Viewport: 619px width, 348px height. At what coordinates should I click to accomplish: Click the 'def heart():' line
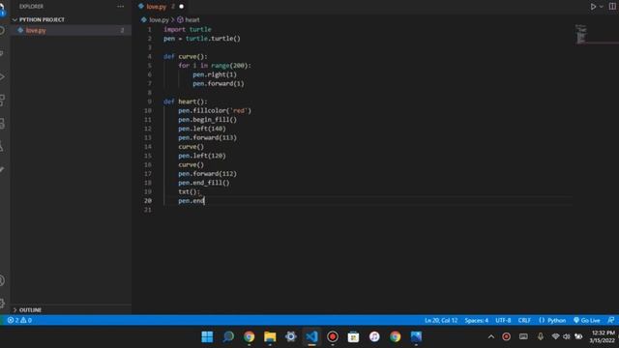point(185,101)
